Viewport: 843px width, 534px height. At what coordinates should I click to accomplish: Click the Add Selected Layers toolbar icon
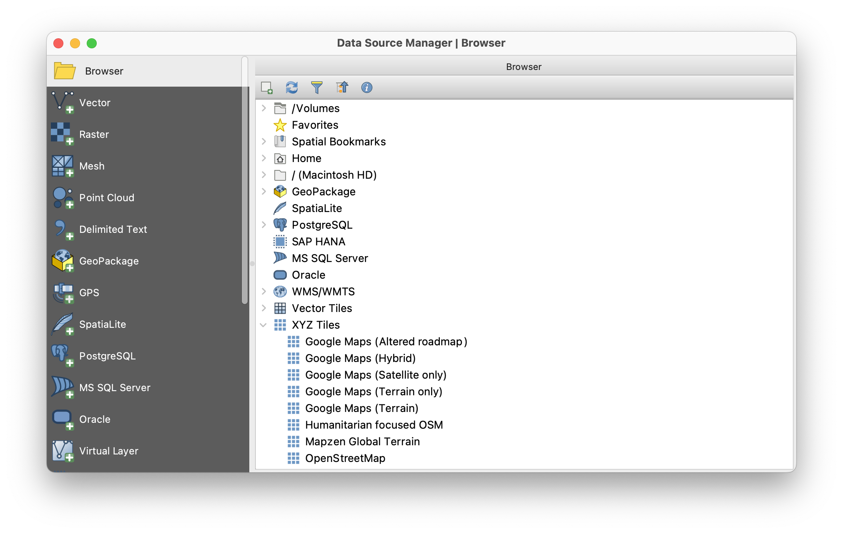click(x=266, y=87)
